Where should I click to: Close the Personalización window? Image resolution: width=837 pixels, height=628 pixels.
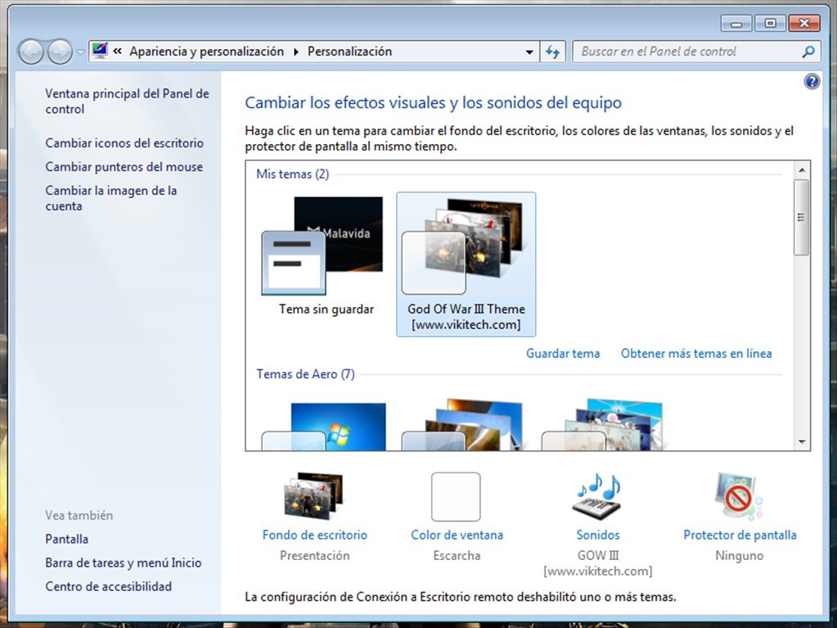[x=804, y=24]
